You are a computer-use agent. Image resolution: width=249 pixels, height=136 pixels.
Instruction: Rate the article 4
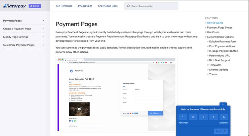coord(213,117)
